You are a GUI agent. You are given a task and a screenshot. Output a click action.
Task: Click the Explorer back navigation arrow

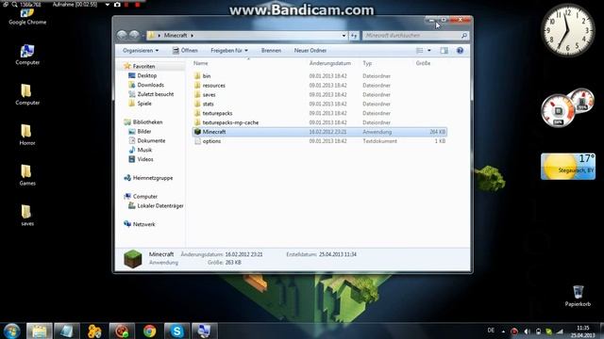[122, 36]
